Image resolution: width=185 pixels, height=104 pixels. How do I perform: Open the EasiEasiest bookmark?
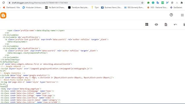(x=176, y=8)
